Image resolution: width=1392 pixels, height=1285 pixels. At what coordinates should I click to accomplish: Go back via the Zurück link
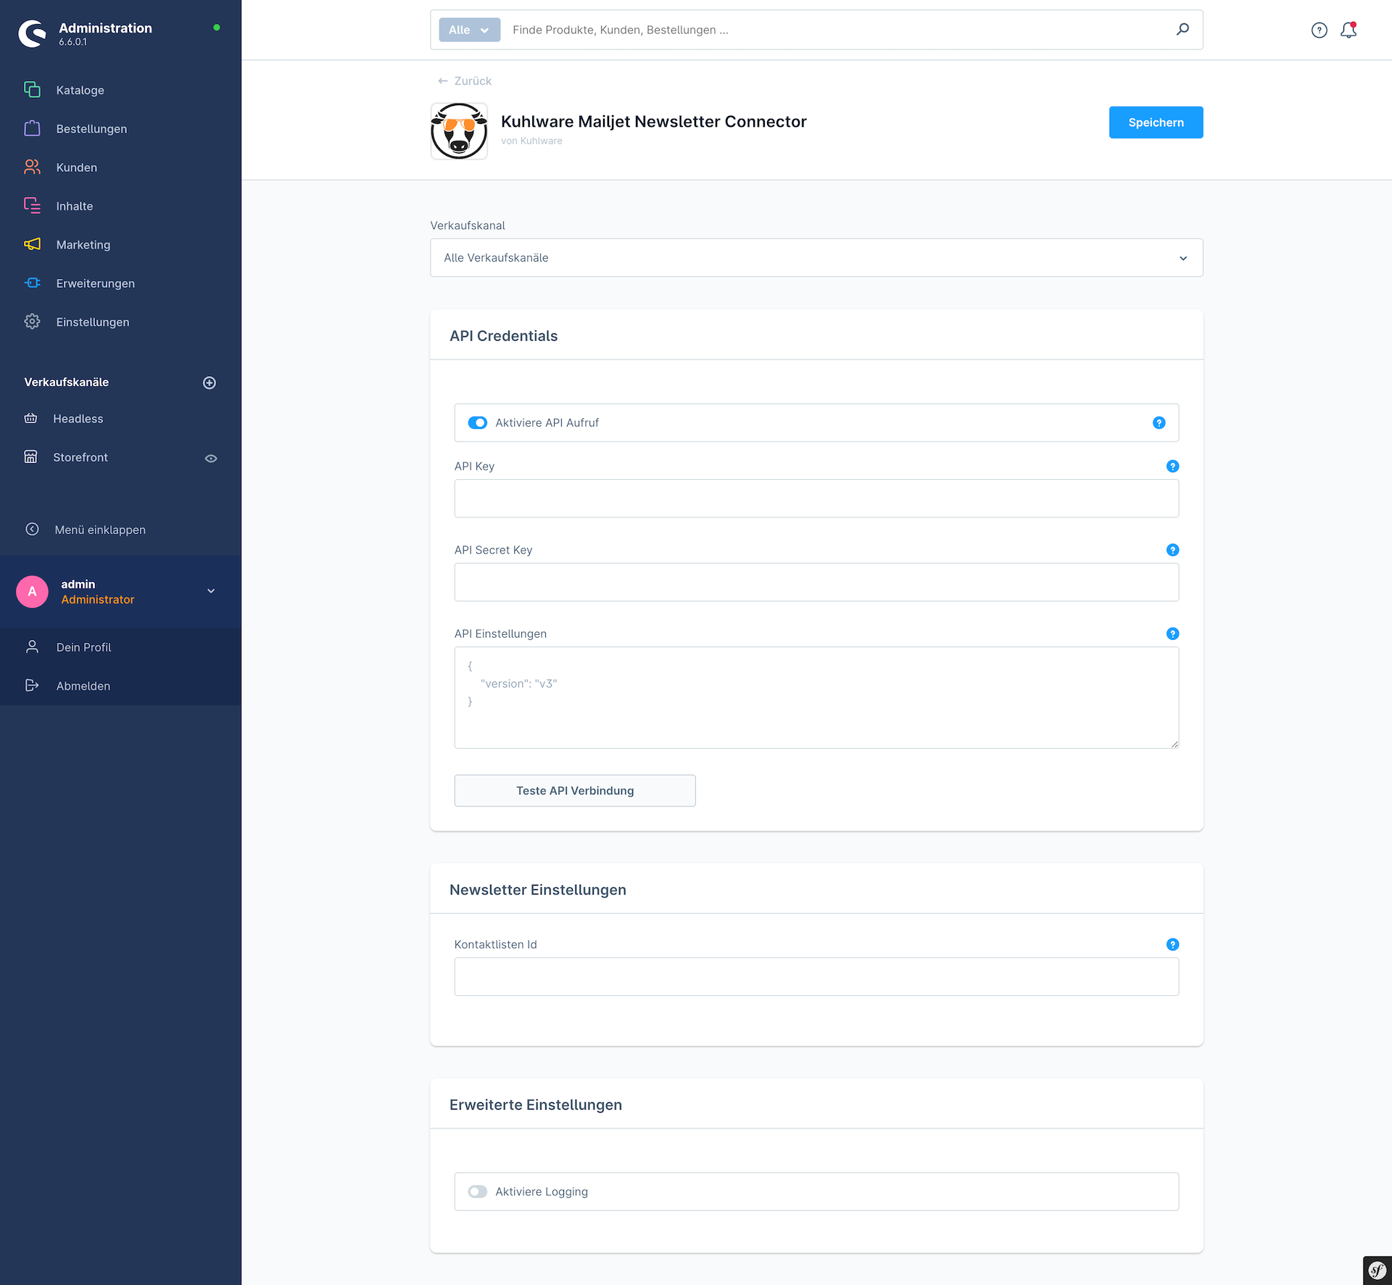point(465,80)
